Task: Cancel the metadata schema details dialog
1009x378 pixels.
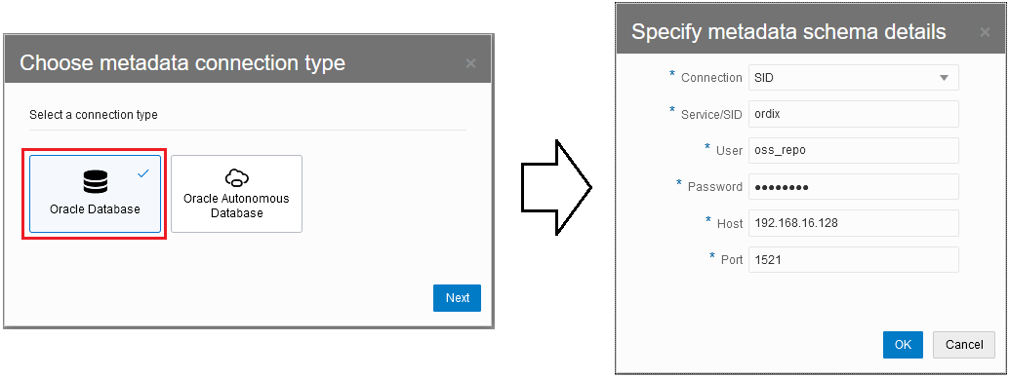Action: tap(964, 345)
